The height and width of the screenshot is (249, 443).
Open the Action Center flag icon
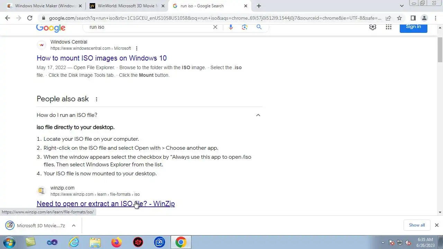[x=392, y=242]
